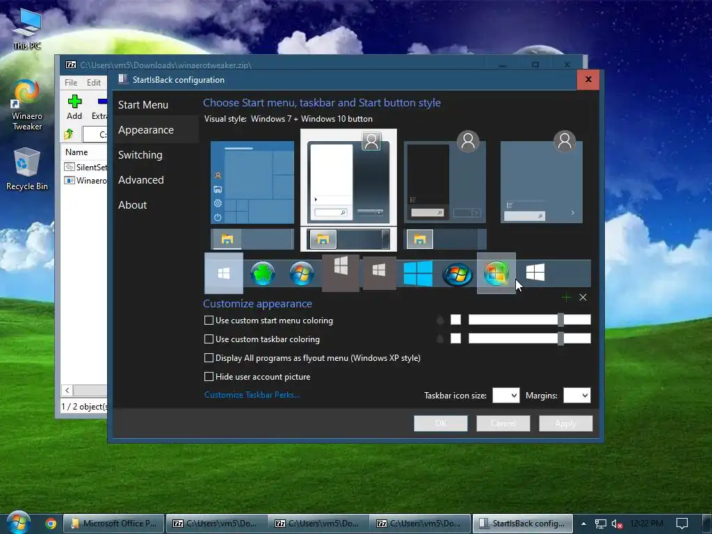The image size is (712, 534).
Task: Show hidden tray icons arrow
Action: pyautogui.click(x=583, y=524)
